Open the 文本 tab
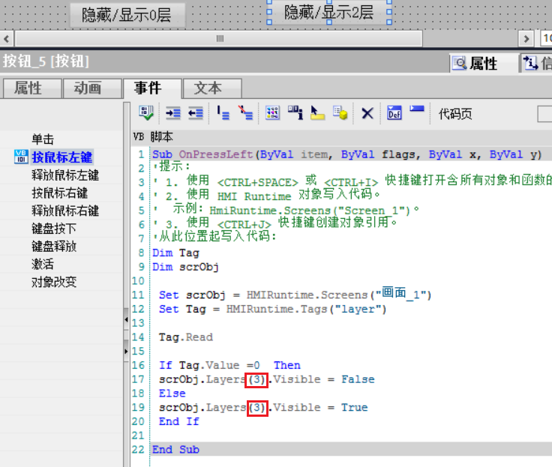The width and height of the screenshot is (552, 467). point(212,88)
